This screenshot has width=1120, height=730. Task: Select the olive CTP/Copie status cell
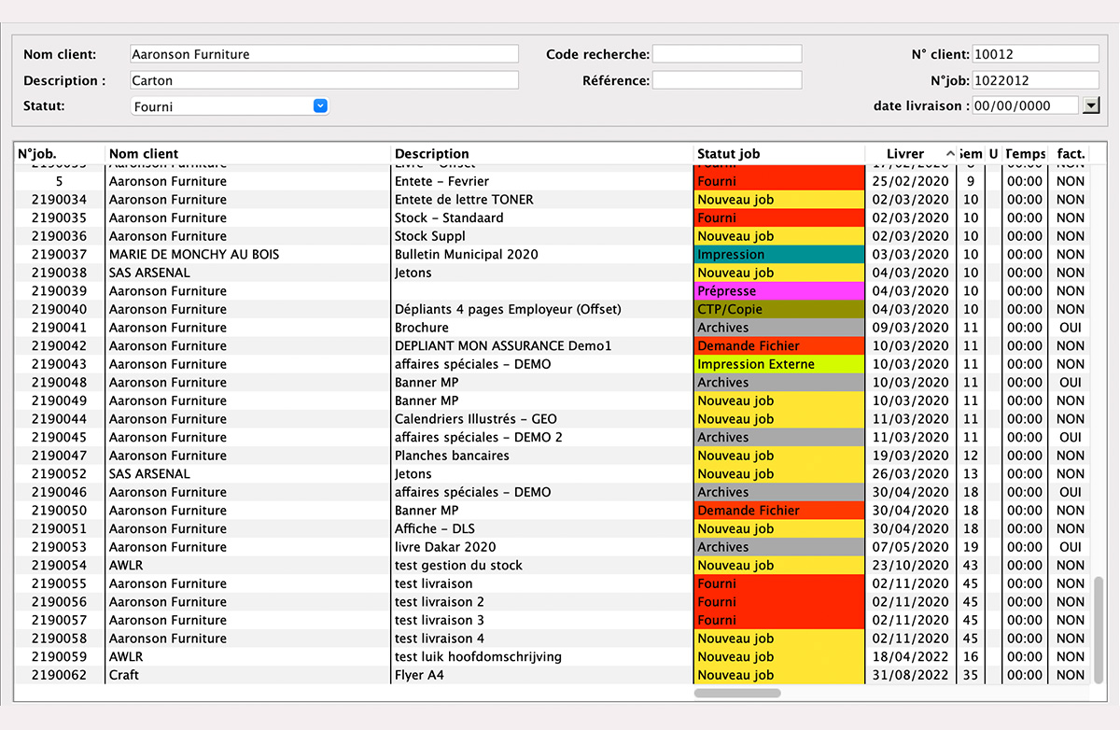click(779, 309)
